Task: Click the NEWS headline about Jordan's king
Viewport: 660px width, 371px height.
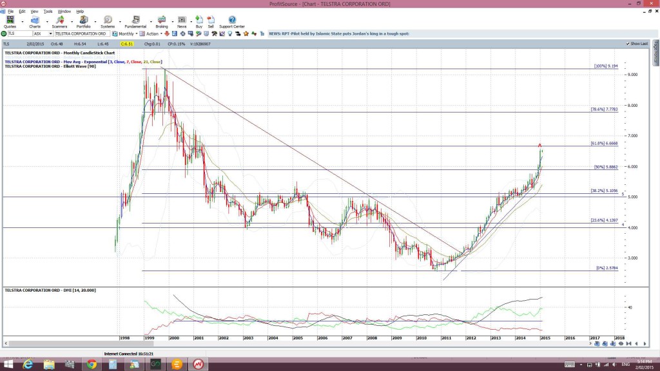Action: (339, 33)
